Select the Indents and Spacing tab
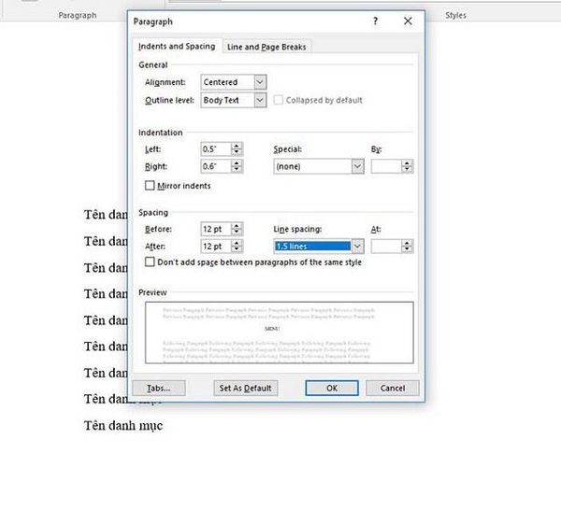The width and height of the screenshot is (561, 509). [x=177, y=47]
